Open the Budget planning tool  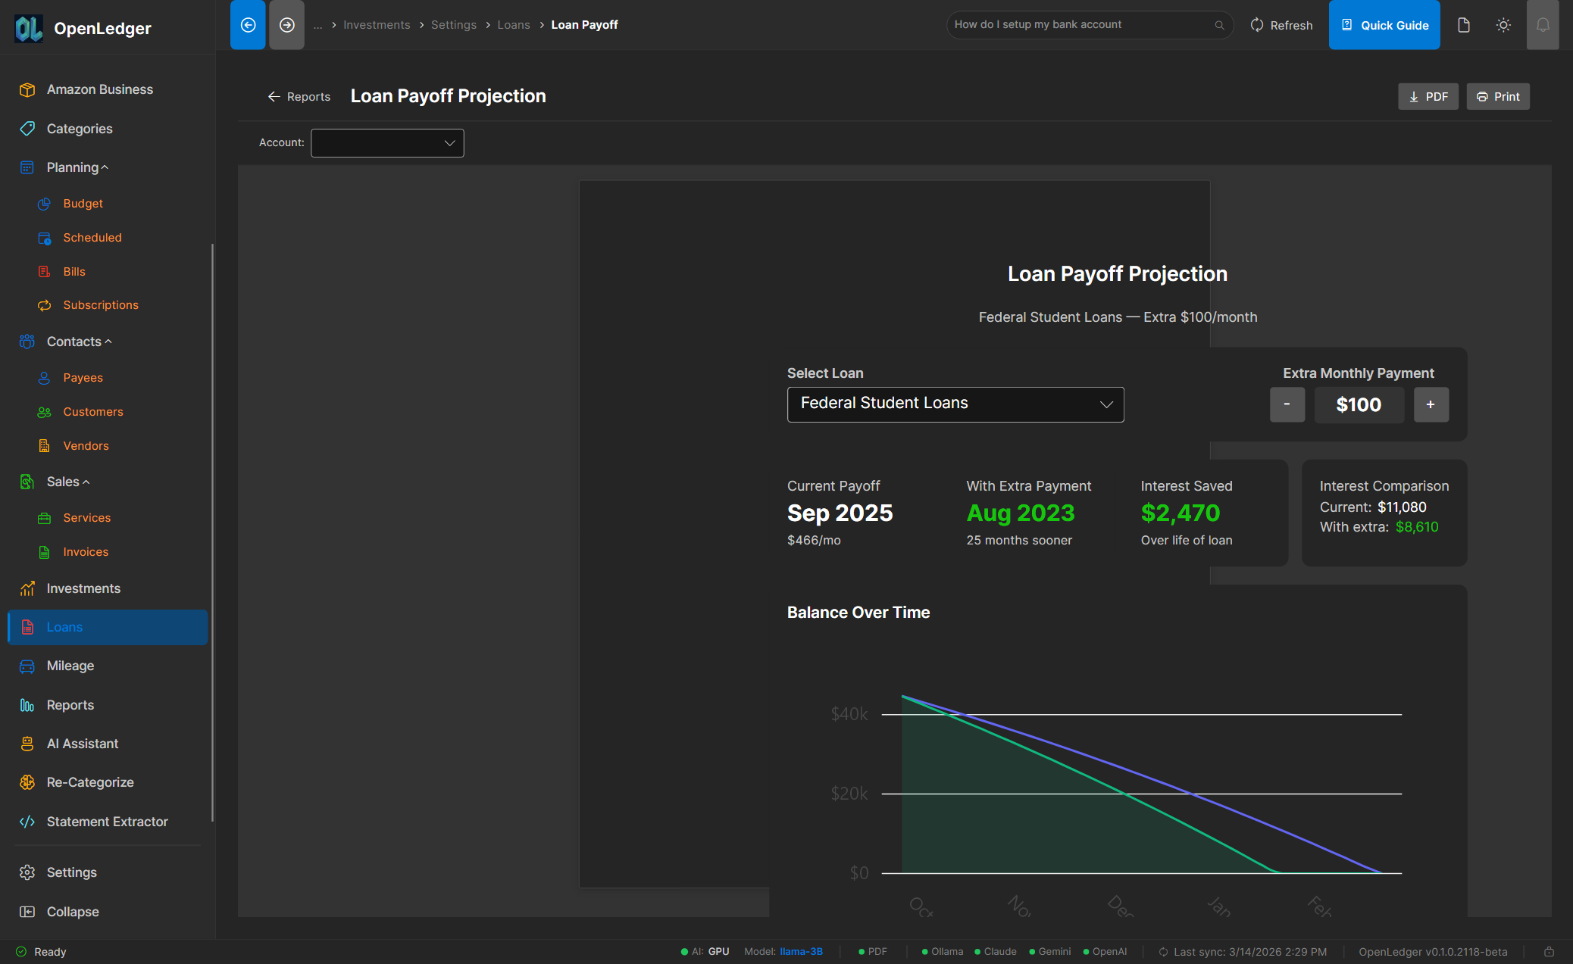(83, 203)
